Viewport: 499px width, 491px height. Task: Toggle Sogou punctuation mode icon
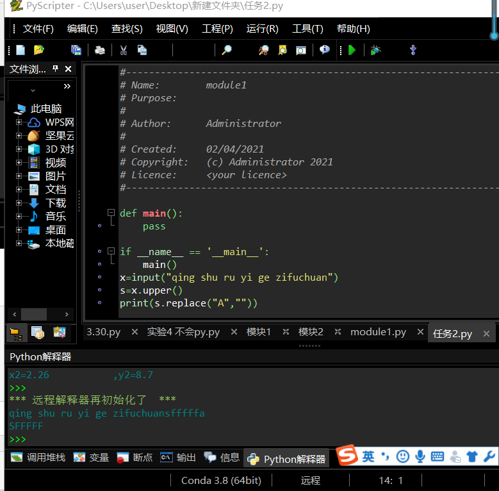(386, 456)
